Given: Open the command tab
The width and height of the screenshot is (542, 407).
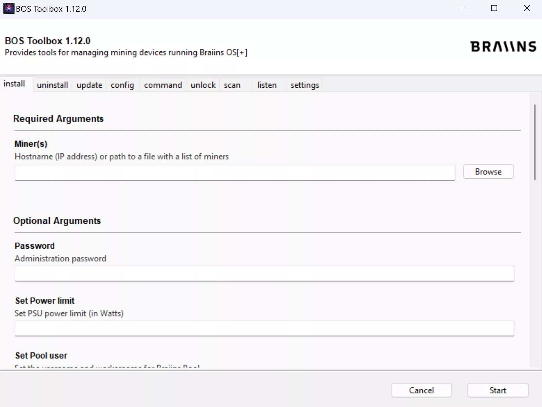Looking at the screenshot, I should coord(163,85).
